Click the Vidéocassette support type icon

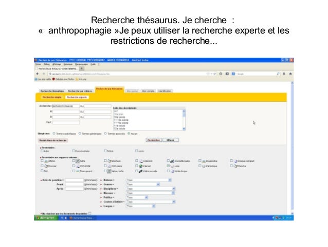141,171
